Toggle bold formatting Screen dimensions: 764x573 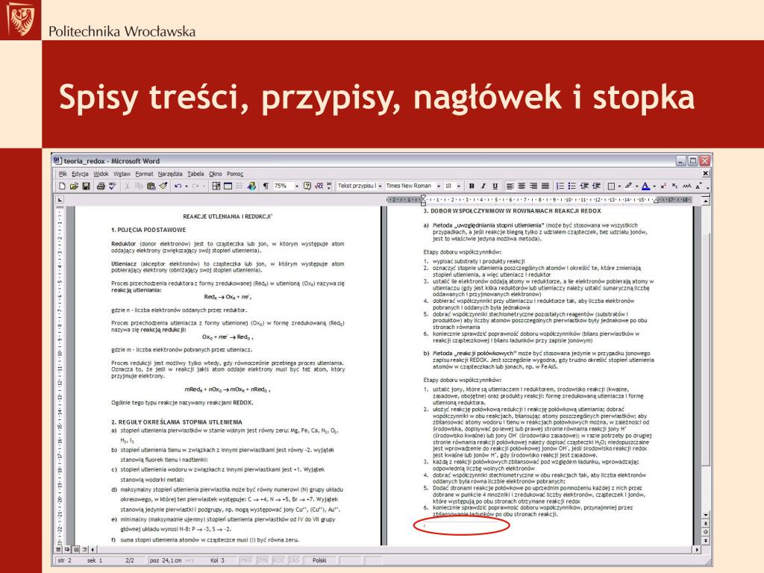[472, 186]
